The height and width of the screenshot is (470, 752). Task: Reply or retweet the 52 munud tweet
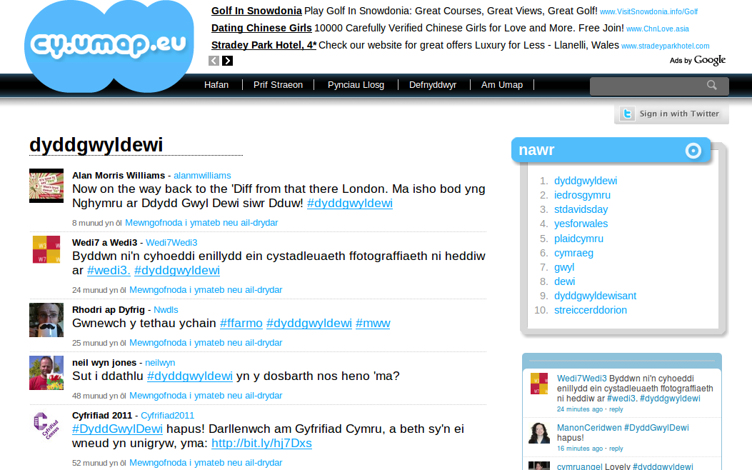(206, 463)
